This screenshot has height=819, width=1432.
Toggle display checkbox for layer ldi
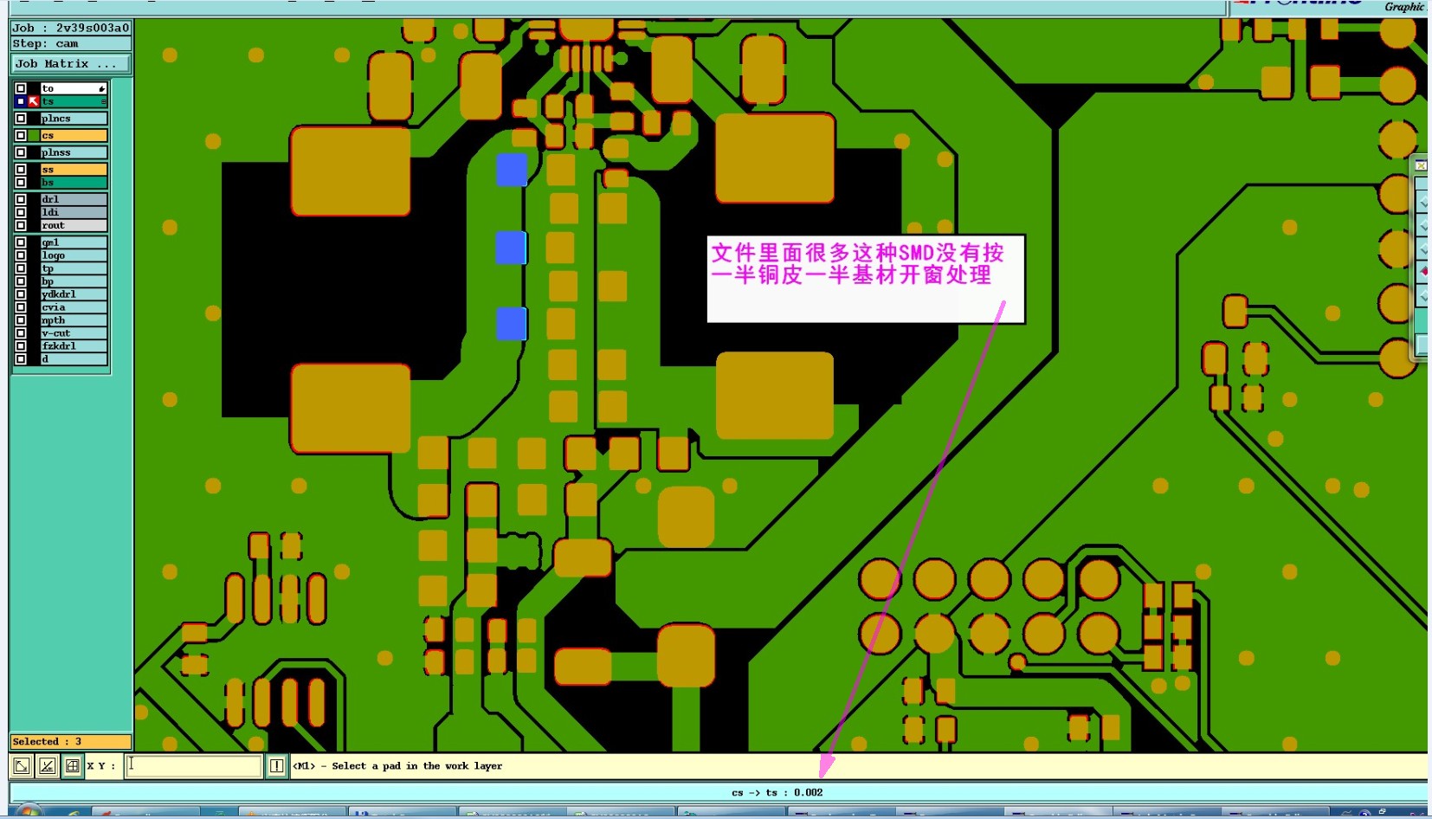click(x=21, y=212)
